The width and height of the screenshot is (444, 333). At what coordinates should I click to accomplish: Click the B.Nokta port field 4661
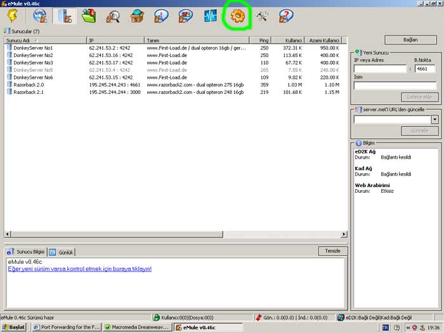(425, 69)
